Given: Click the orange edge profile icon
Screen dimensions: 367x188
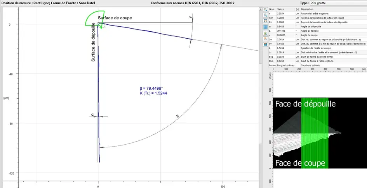Looking at the screenshot, I should point(266,39).
